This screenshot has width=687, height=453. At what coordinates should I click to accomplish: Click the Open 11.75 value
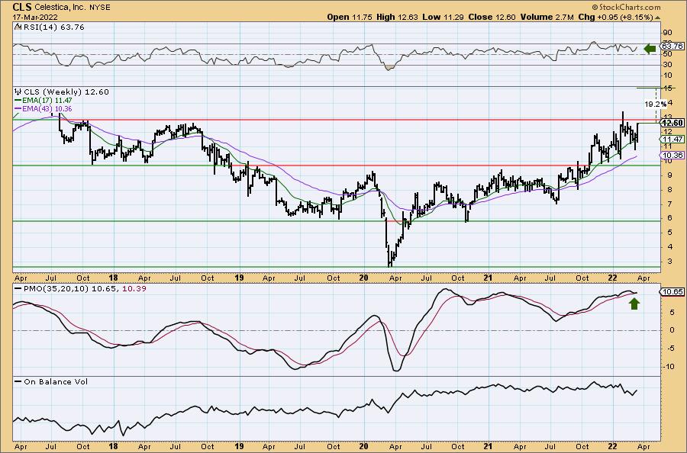click(350, 17)
